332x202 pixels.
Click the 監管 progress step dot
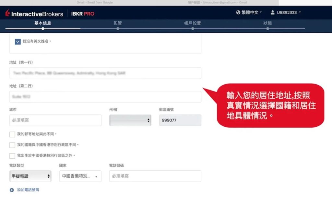118,28
